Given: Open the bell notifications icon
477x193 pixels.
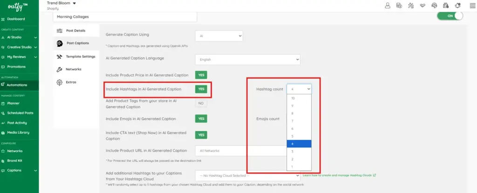Looking at the screenshot, I should pos(457,5).
